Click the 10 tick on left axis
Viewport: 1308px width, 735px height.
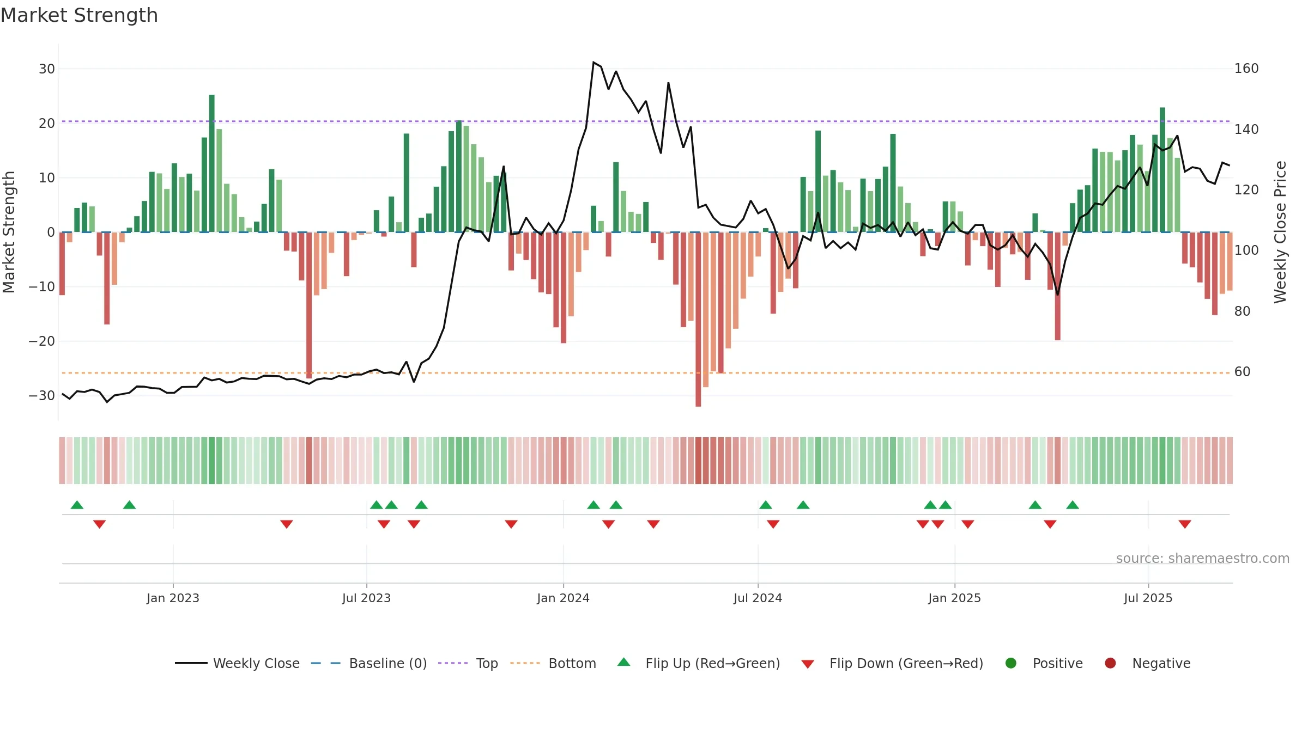point(47,177)
